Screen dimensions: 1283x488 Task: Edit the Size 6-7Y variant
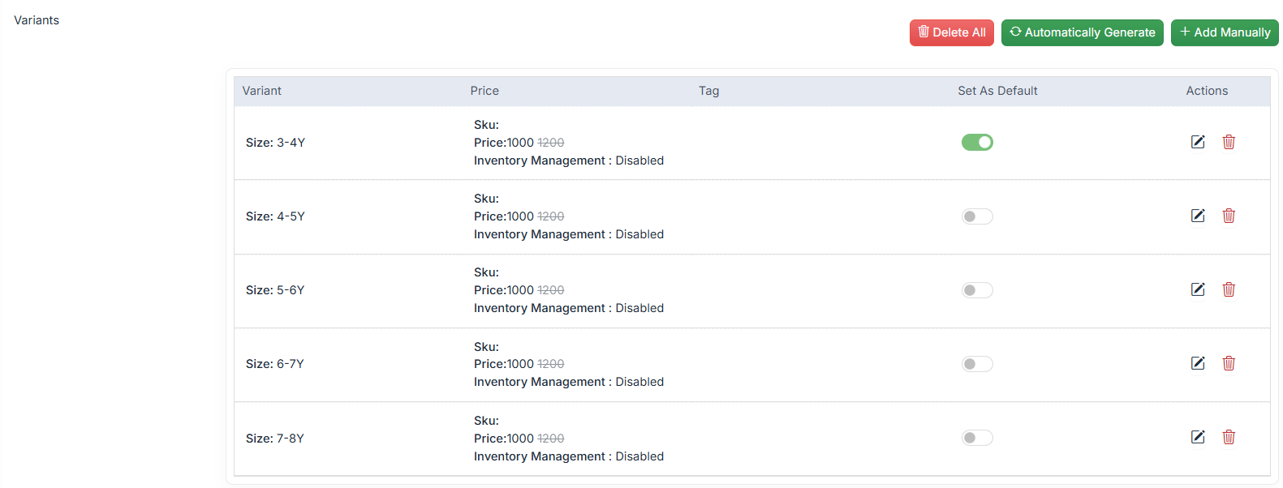1197,363
